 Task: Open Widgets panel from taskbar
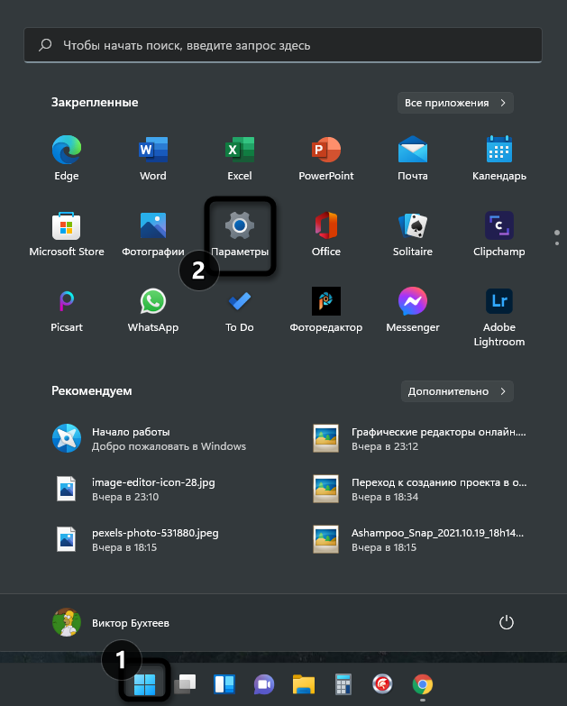(x=224, y=684)
